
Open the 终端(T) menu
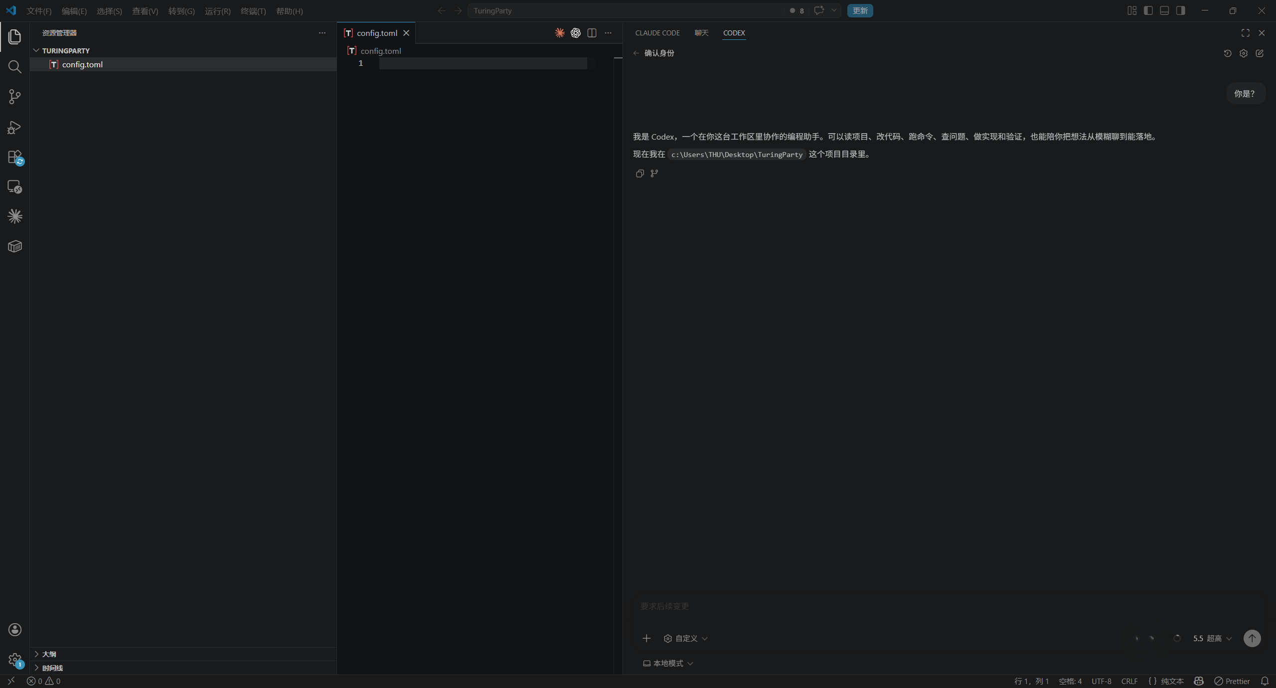click(253, 11)
